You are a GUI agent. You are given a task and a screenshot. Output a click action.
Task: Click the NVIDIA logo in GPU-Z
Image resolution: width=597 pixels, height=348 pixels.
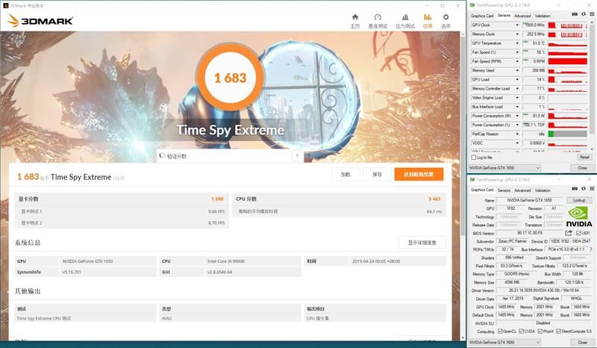point(579,217)
